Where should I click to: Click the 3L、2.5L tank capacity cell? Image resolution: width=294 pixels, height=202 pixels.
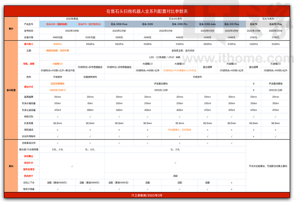[x=175, y=150]
